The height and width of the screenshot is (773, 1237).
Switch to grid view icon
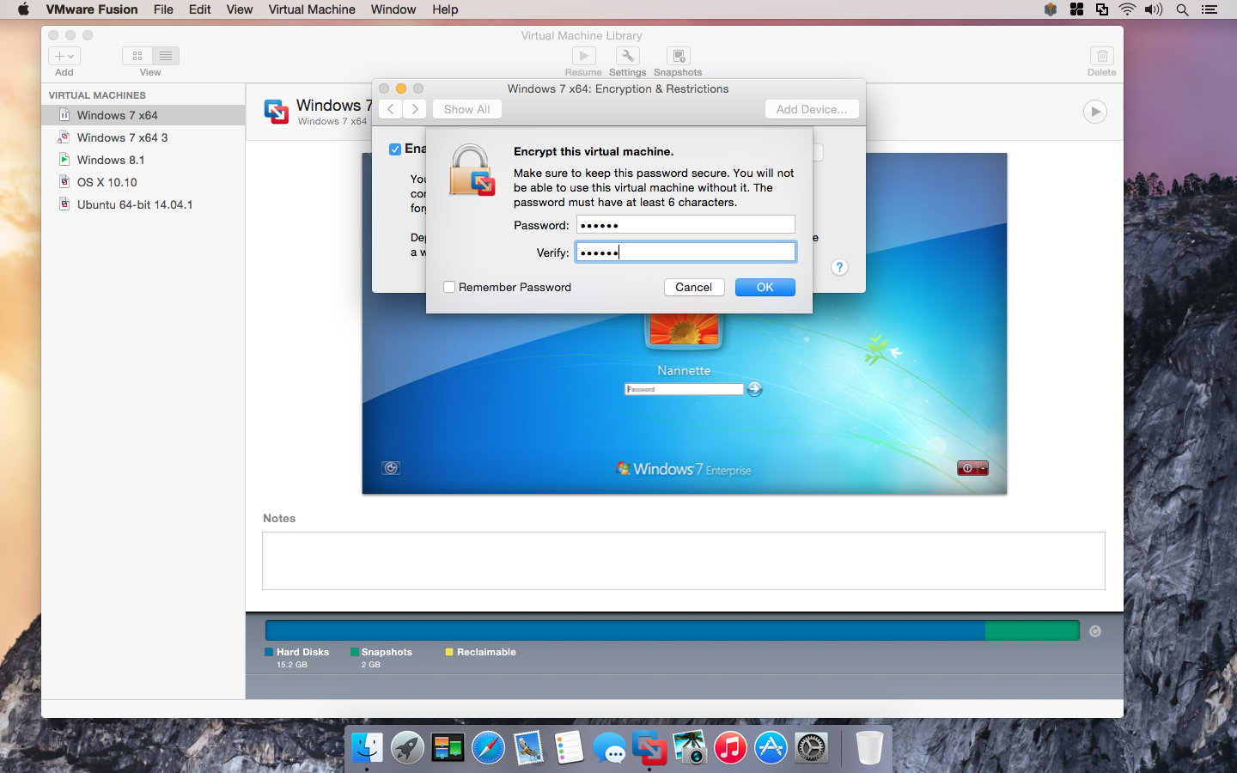coord(137,56)
